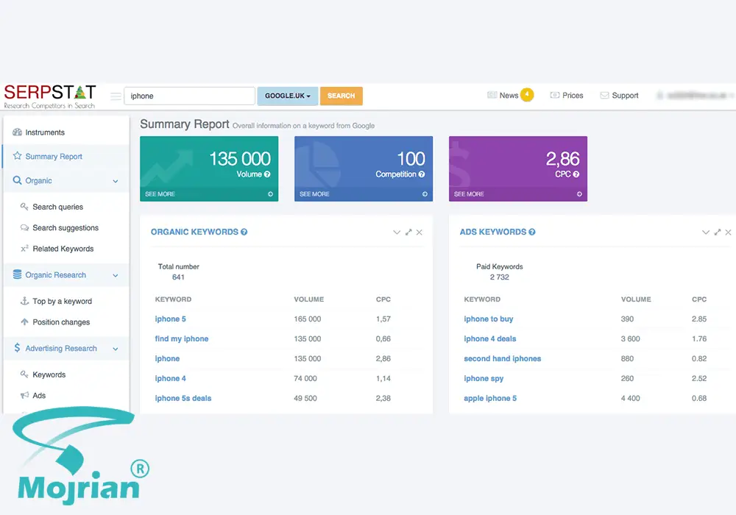Open Support link in header

[625, 95]
